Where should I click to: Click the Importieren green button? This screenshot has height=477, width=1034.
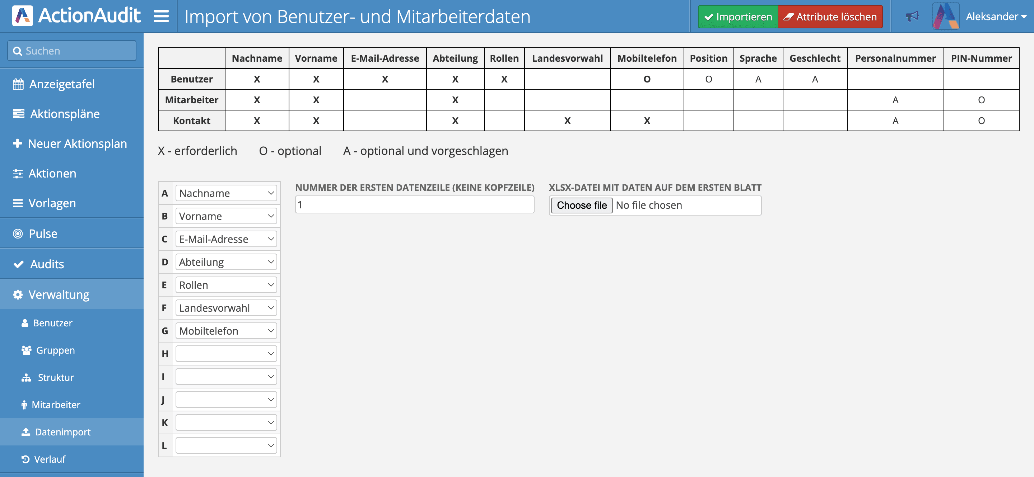coord(736,16)
